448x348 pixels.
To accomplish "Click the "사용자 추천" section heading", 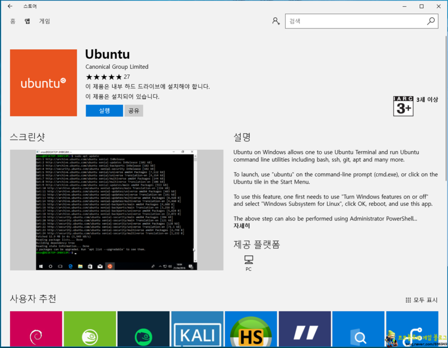I will [x=33, y=299].
